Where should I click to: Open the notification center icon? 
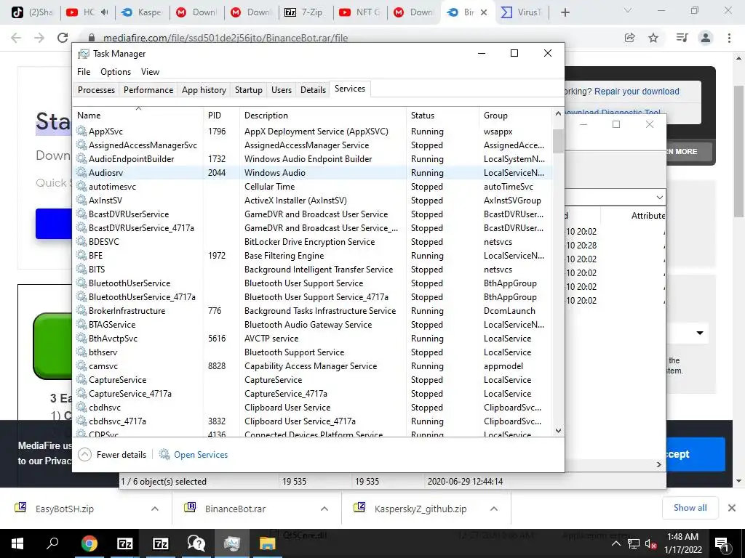(x=722, y=543)
